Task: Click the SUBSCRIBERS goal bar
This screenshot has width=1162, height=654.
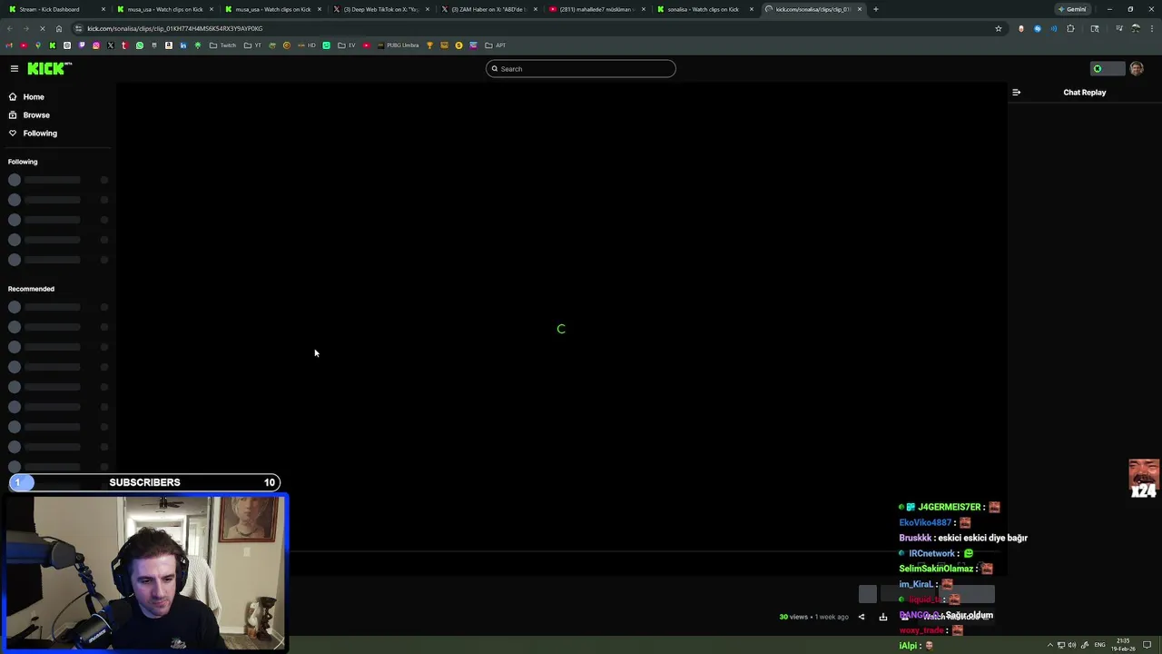Action: pyautogui.click(x=144, y=482)
